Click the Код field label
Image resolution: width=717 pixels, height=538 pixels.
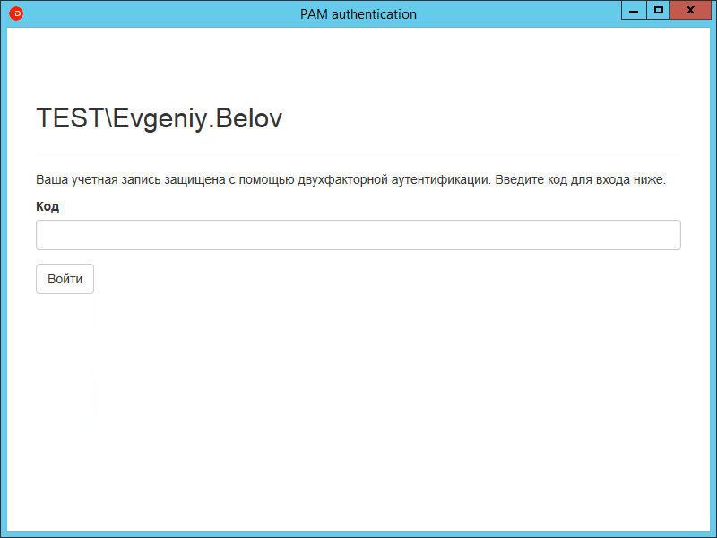48,206
